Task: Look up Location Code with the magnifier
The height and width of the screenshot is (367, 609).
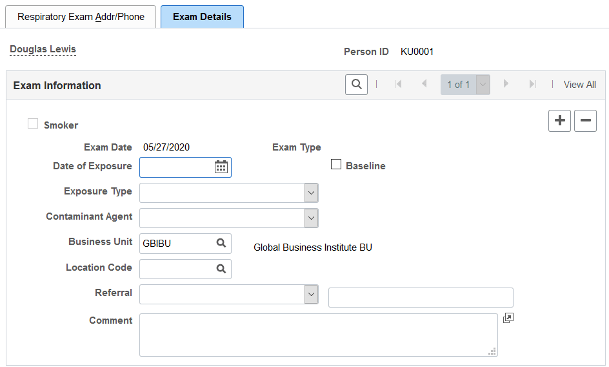Action: [221, 269]
